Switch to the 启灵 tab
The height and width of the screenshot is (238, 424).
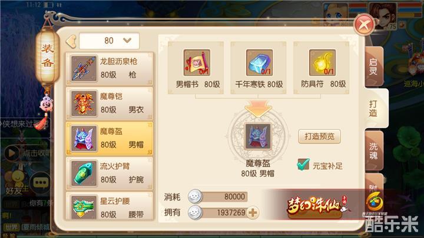click(x=374, y=66)
